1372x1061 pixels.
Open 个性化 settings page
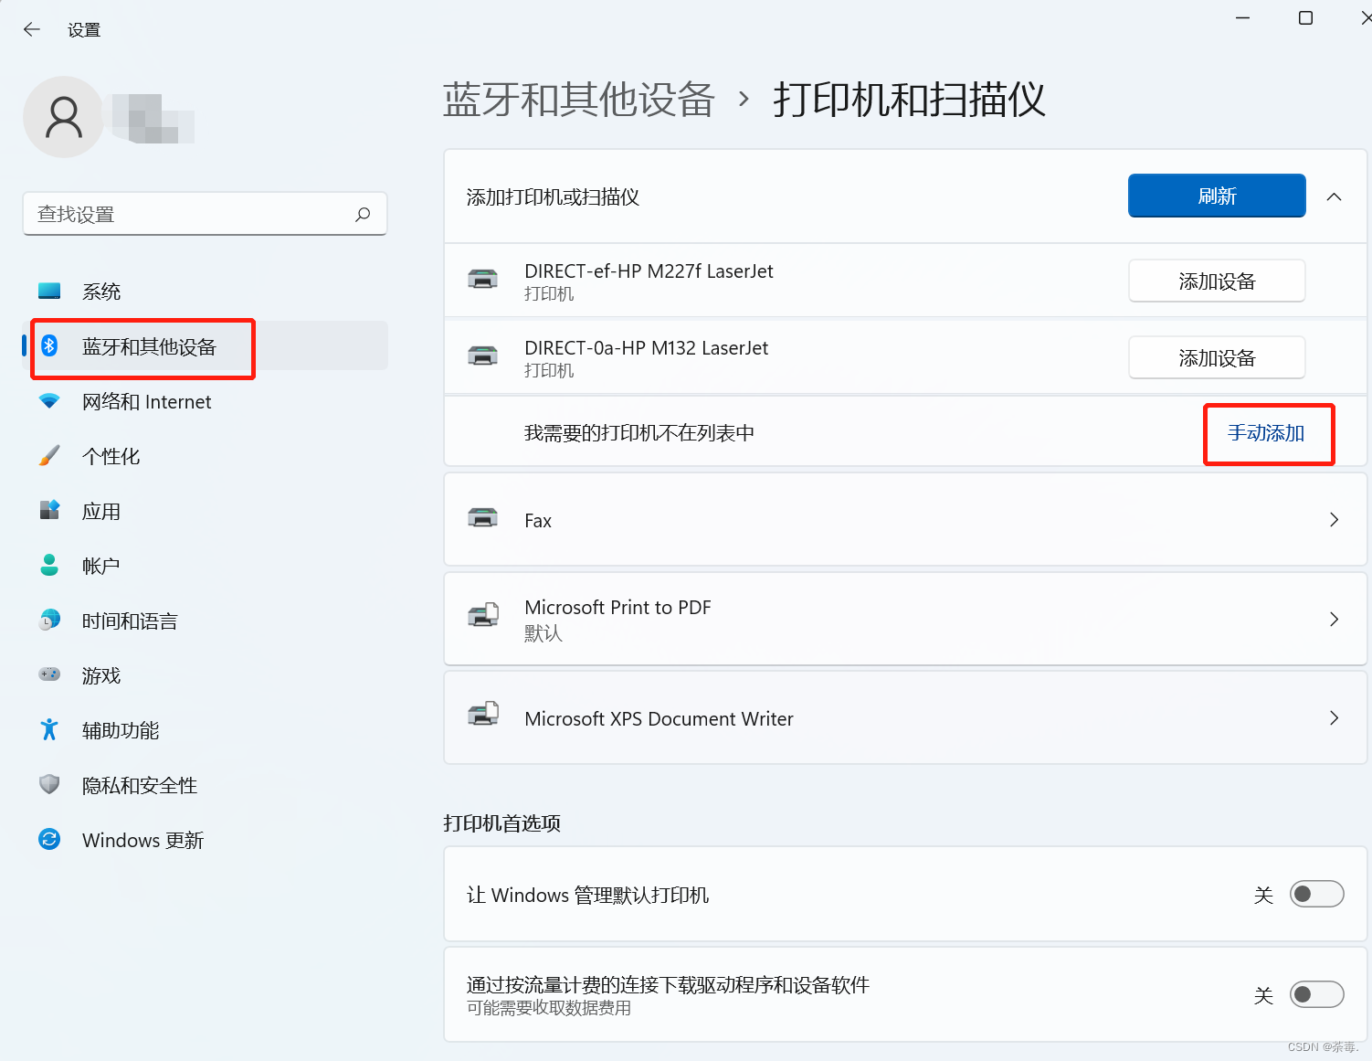point(205,456)
